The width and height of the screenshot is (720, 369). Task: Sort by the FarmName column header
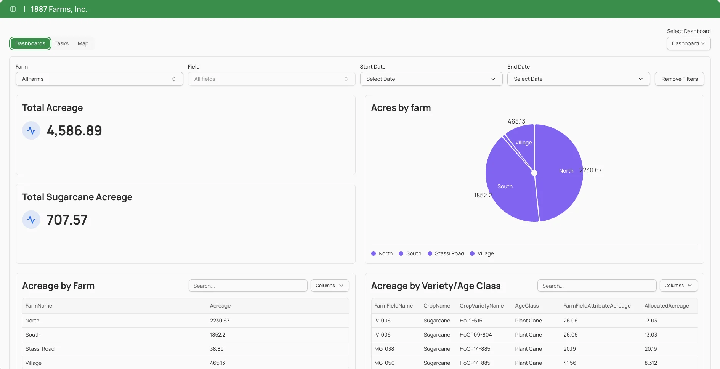coord(39,306)
